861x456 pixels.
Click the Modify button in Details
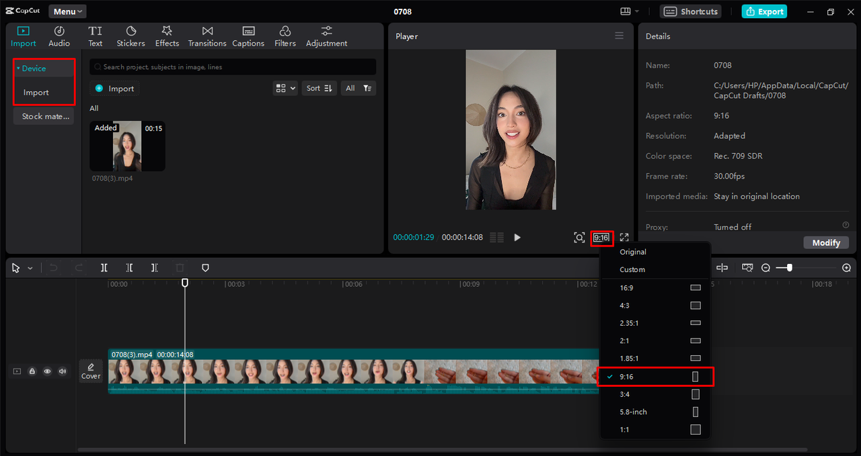pos(826,242)
